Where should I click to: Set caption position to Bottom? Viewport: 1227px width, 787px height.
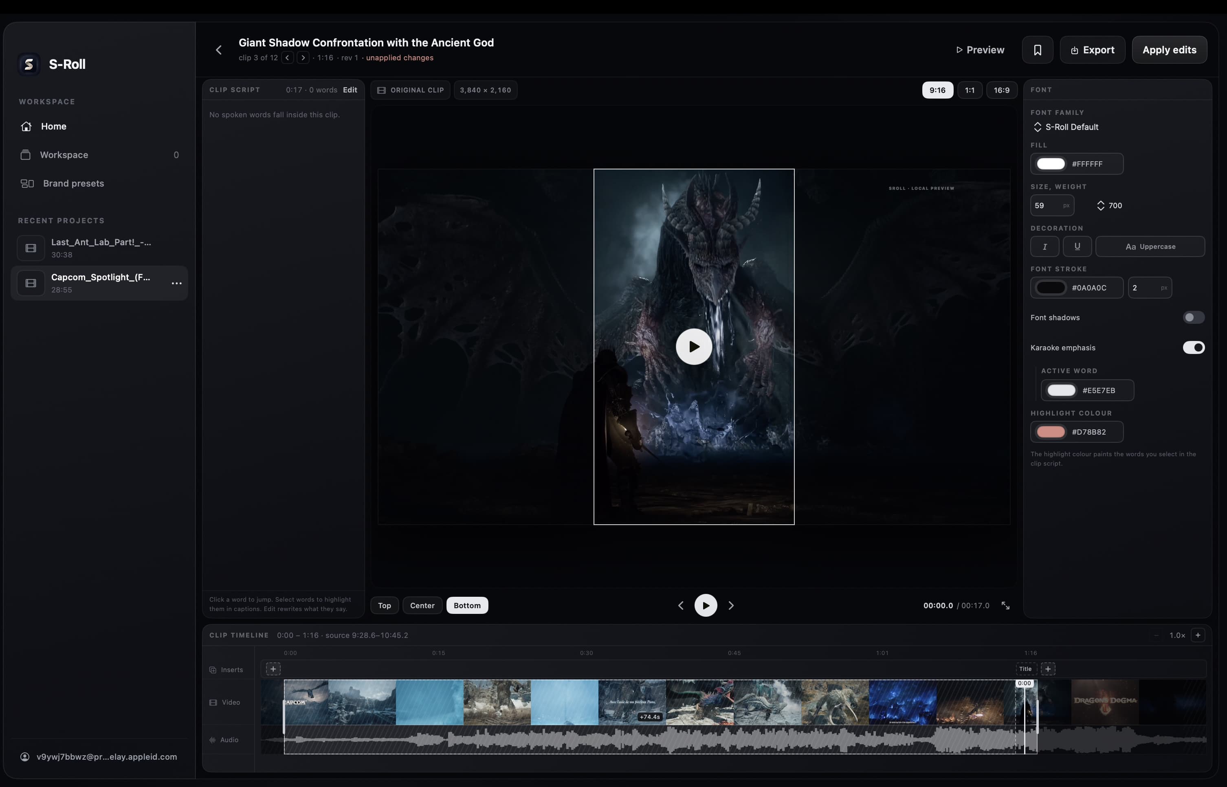[467, 606]
